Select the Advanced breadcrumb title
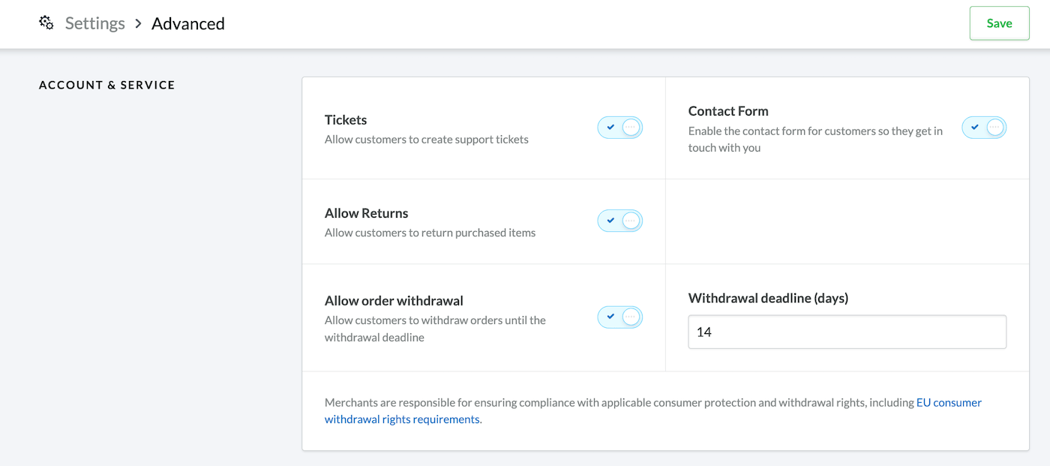Viewport: 1050px width, 466px height. pos(188,23)
